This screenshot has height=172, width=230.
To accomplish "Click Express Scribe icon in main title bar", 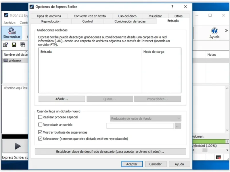I will 6,15.
